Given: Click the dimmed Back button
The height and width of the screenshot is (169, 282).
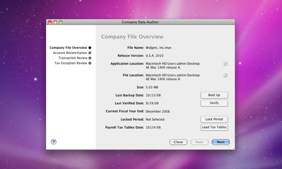Looking at the screenshot, I should coord(199,142).
